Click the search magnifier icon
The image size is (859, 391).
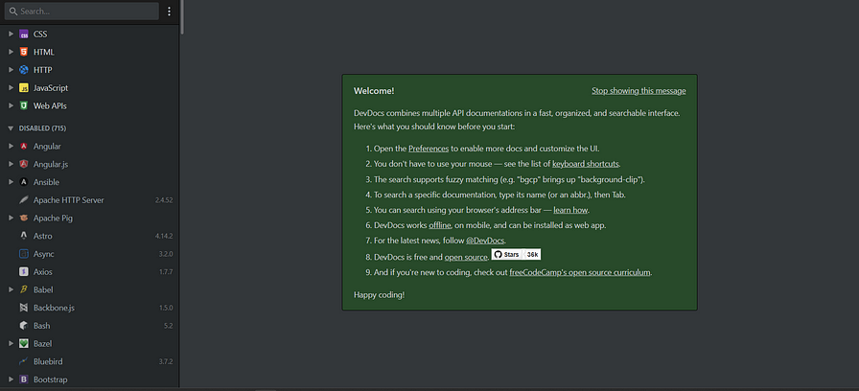tap(13, 11)
